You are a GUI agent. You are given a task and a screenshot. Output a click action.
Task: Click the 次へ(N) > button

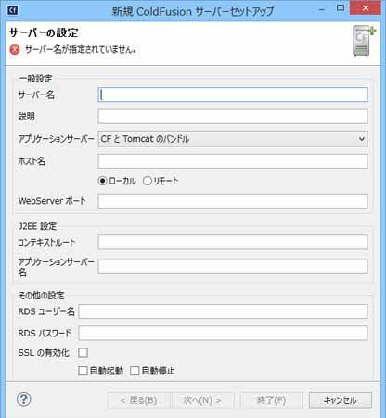(202, 400)
